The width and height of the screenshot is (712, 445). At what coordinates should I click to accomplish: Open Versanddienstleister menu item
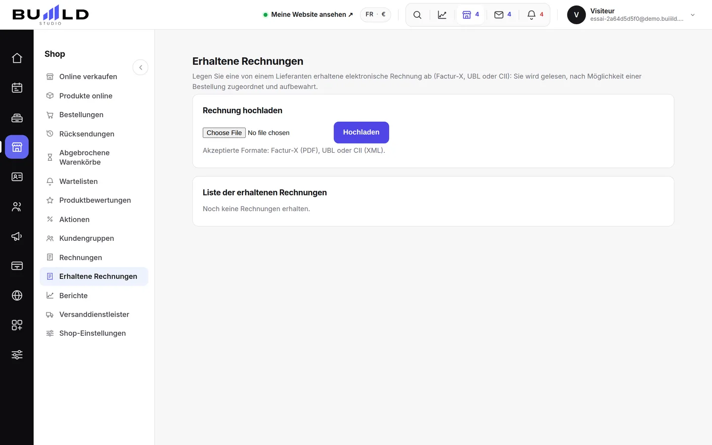tap(94, 314)
